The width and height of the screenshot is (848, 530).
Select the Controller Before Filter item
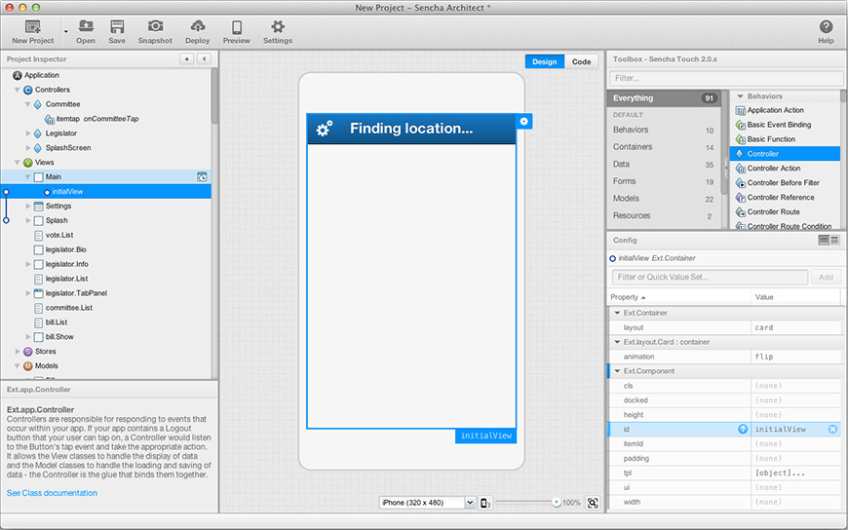pyautogui.click(x=786, y=183)
